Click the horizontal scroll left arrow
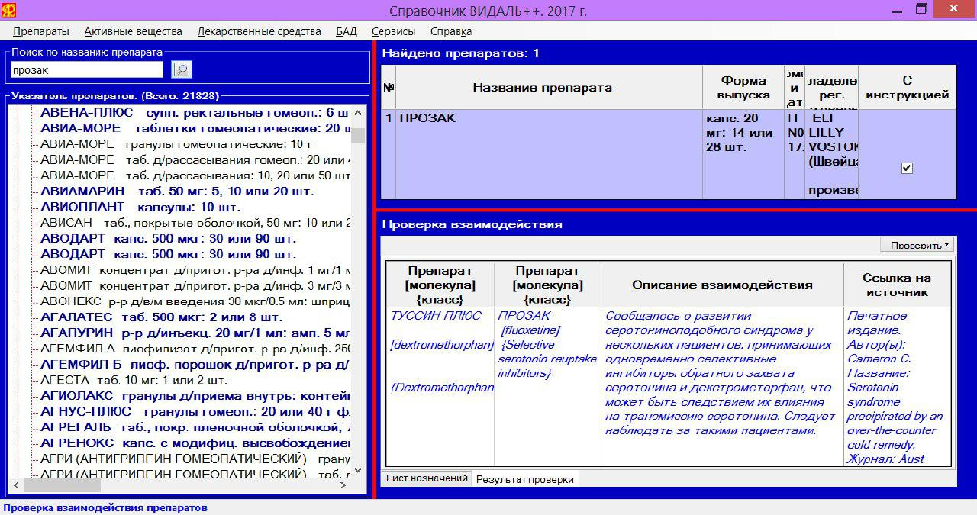 click(16, 485)
